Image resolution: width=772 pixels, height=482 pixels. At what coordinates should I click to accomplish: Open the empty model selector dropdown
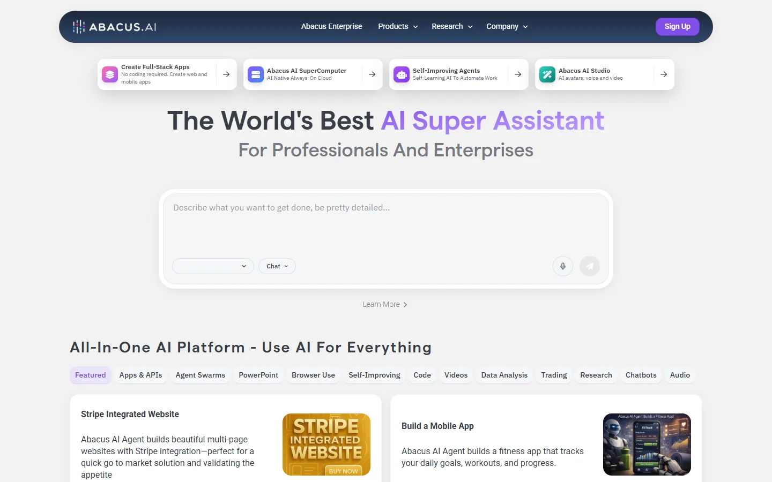pyautogui.click(x=213, y=266)
